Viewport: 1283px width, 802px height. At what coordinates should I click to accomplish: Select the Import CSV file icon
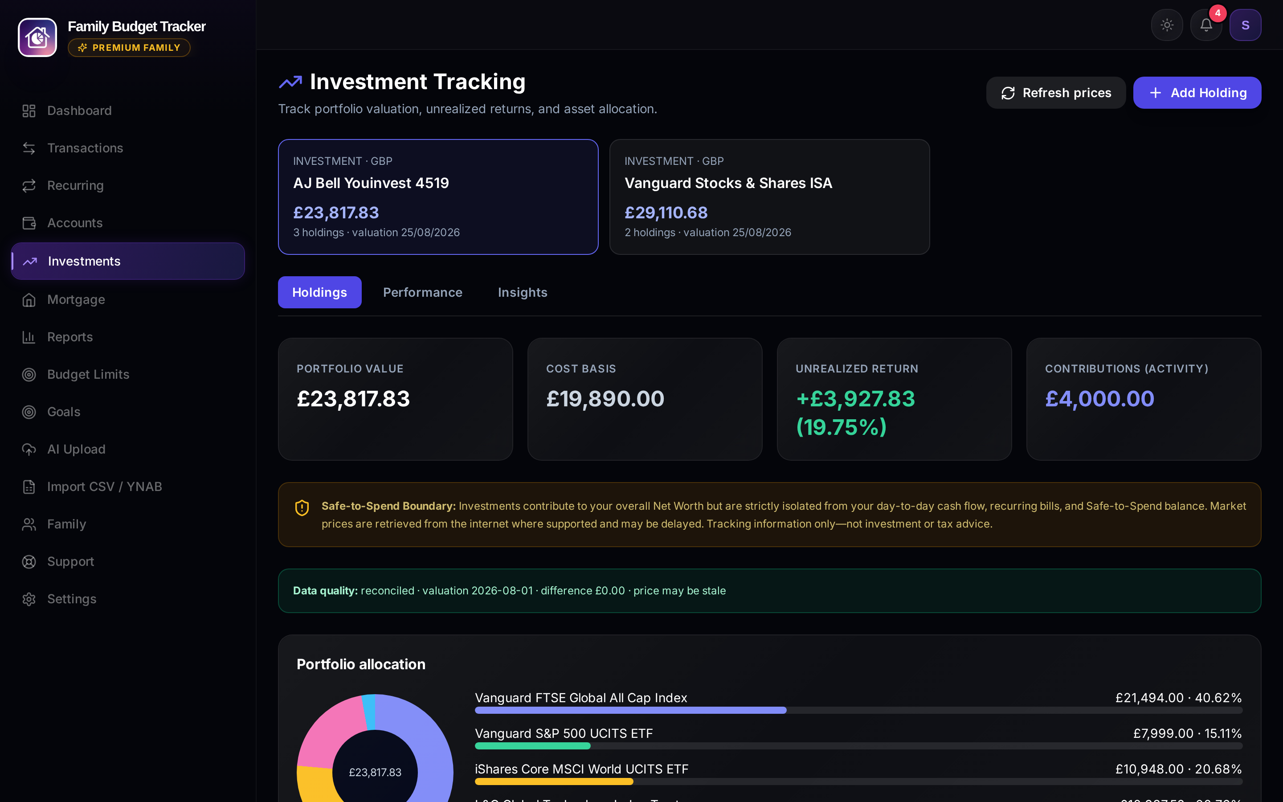click(x=29, y=487)
